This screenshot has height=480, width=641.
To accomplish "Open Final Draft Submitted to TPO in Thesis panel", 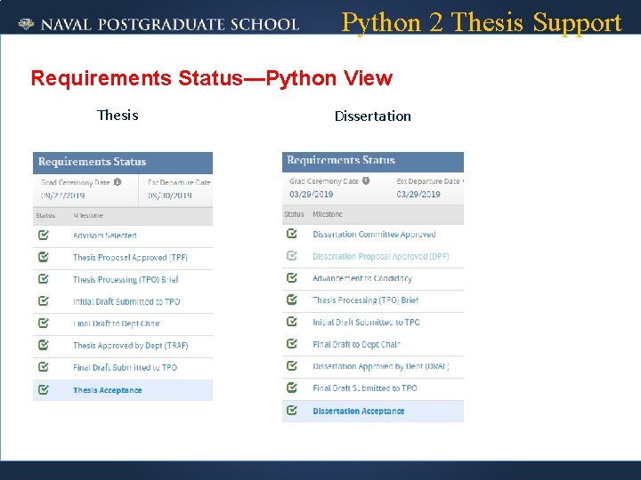I will (x=126, y=368).
